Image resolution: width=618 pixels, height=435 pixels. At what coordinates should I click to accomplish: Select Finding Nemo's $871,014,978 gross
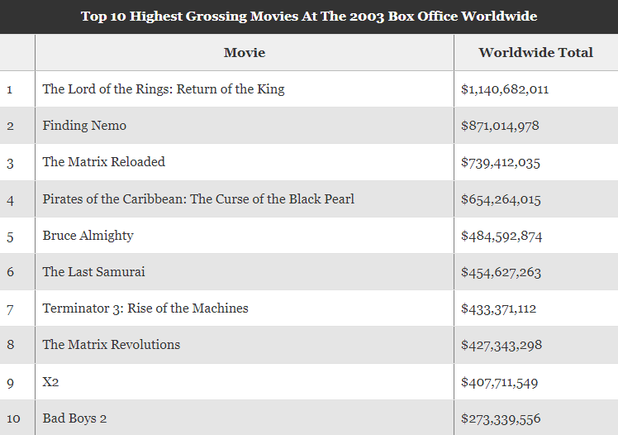coord(500,126)
